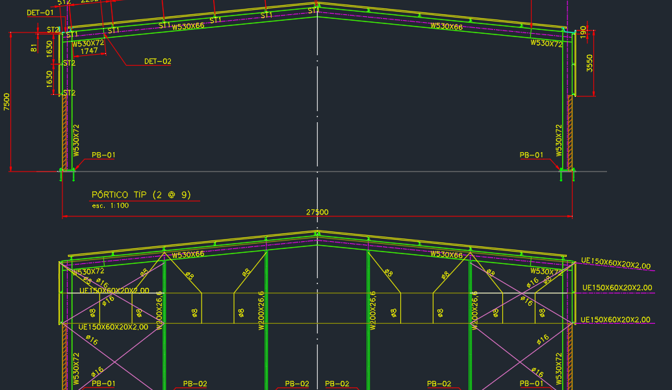Select the 81 dimension text

(34, 47)
